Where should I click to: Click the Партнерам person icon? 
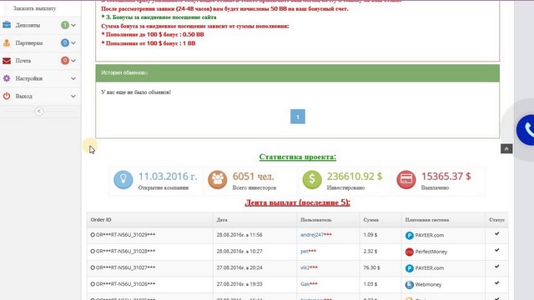tap(7, 42)
